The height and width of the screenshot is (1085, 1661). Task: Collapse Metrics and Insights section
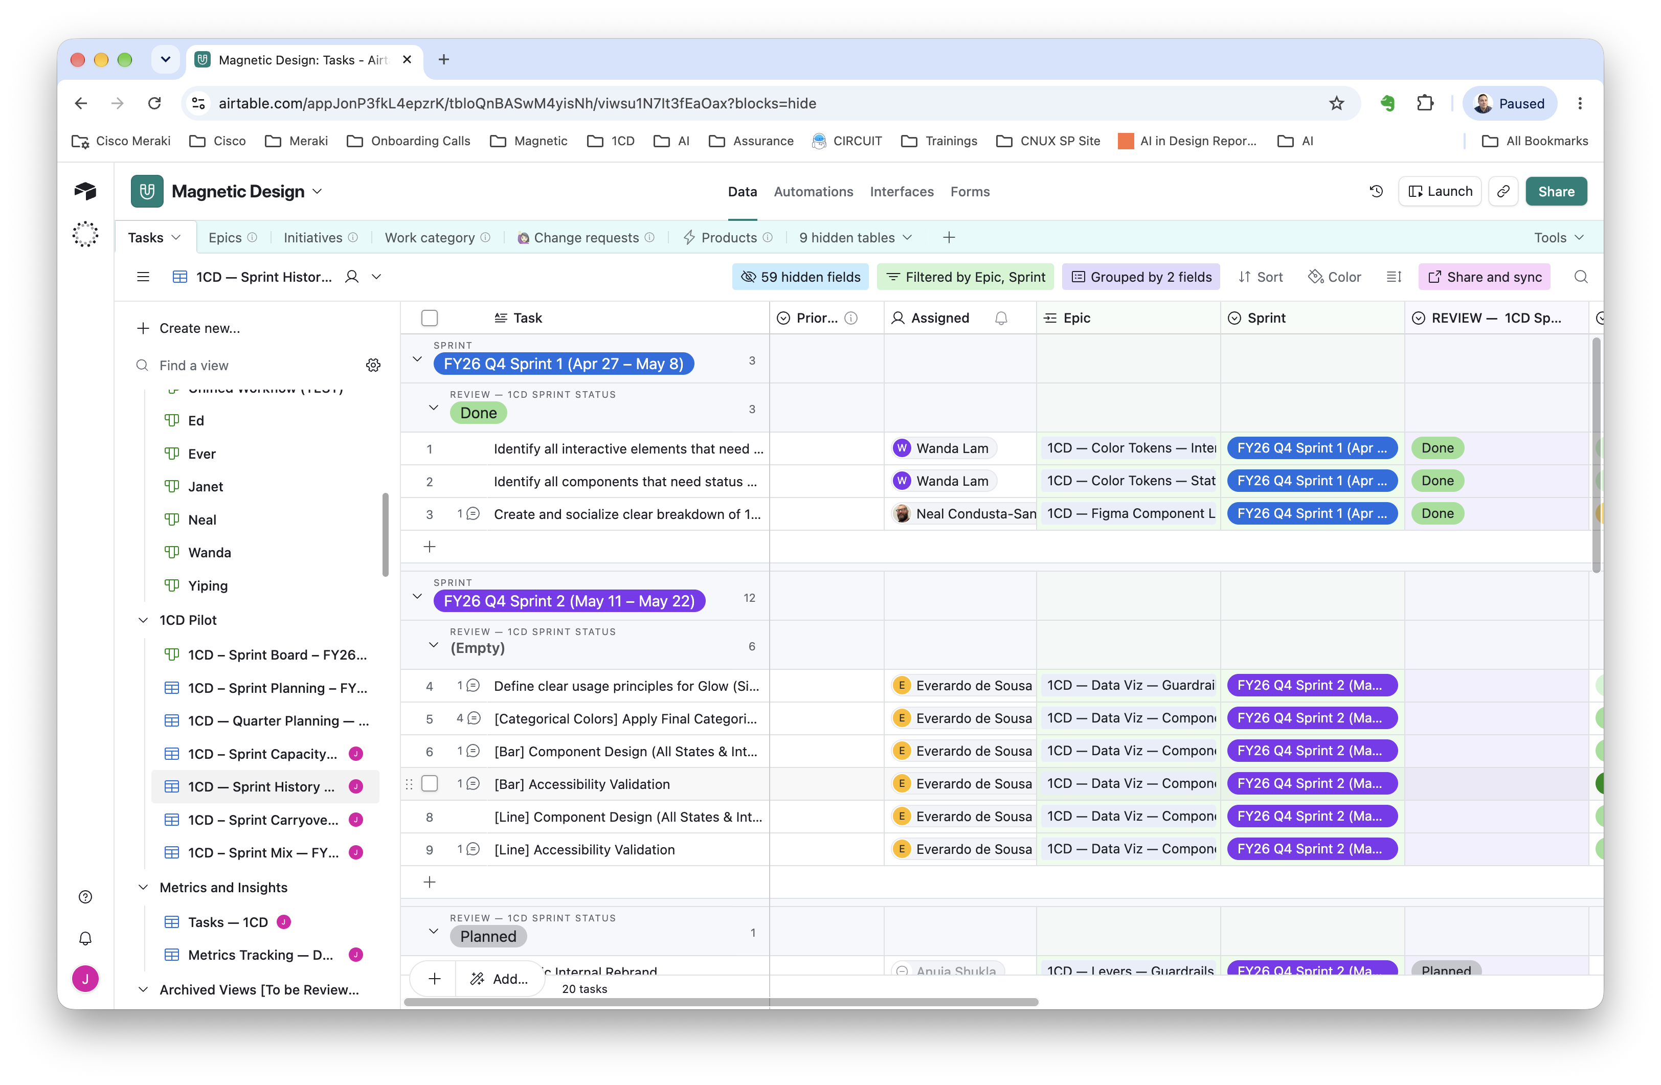point(143,887)
